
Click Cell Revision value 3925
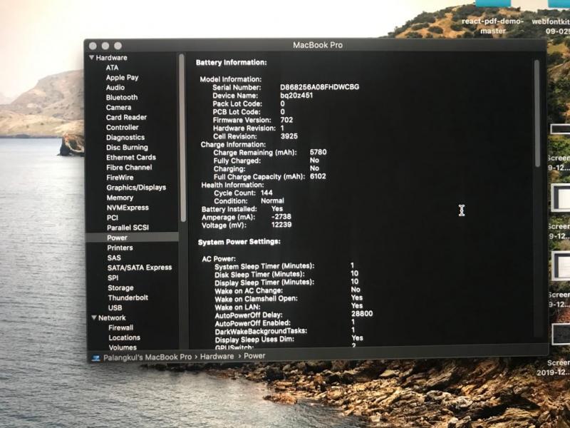click(x=289, y=136)
